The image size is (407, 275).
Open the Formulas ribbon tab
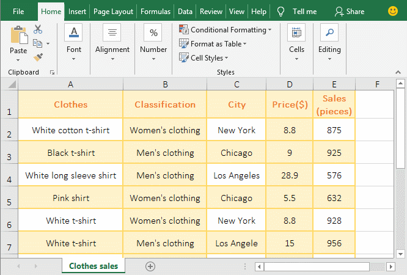pos(155,12)
